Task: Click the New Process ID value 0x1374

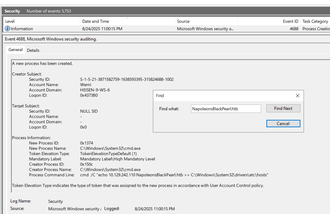Action: (87, 143)
